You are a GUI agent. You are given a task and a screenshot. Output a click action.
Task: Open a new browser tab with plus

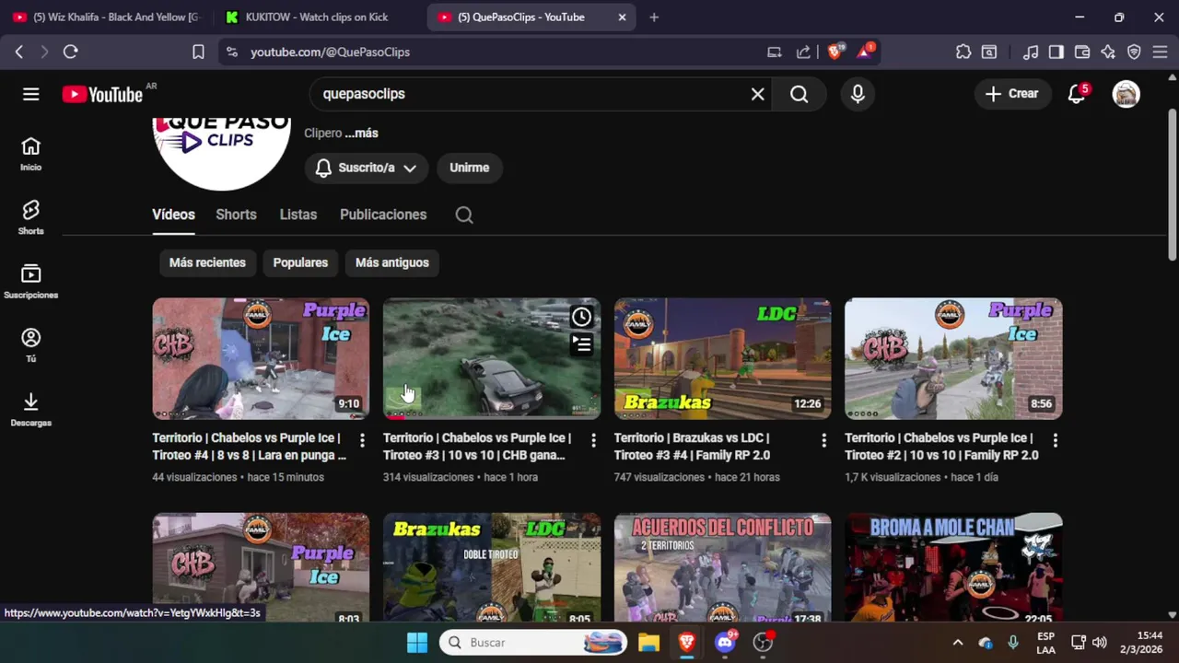pyautogui.click(x=654, y=17)
